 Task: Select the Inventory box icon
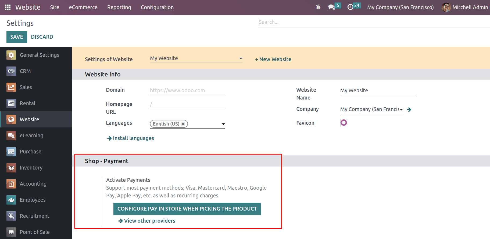pos(11,168)
